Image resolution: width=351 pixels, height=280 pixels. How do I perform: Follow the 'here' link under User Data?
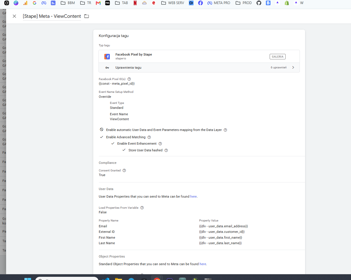pyautogui.click(x=194, y=196)
